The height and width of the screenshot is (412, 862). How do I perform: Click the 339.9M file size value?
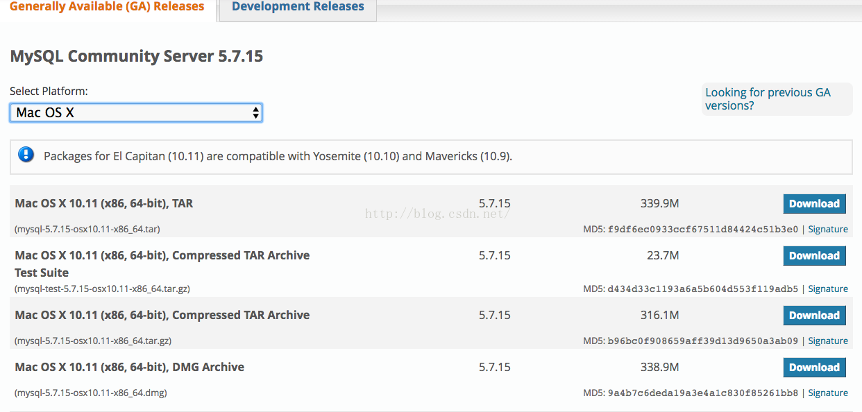pyautogui.click(x=659, y=204)
